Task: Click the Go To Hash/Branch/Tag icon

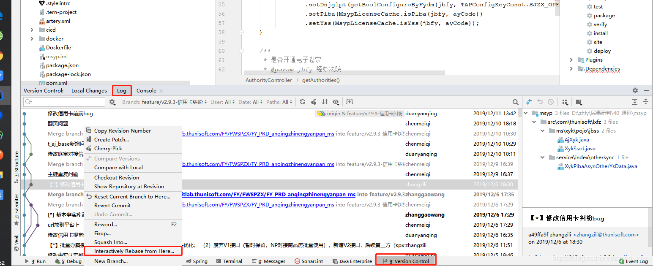Action: (x=350, y=102)
